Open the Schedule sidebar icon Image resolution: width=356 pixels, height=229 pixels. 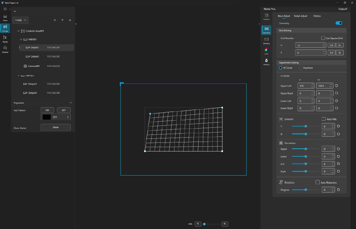click(5, 49)
